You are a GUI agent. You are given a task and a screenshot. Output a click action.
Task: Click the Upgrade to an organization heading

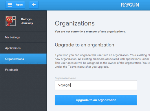[x=85, y=45]
